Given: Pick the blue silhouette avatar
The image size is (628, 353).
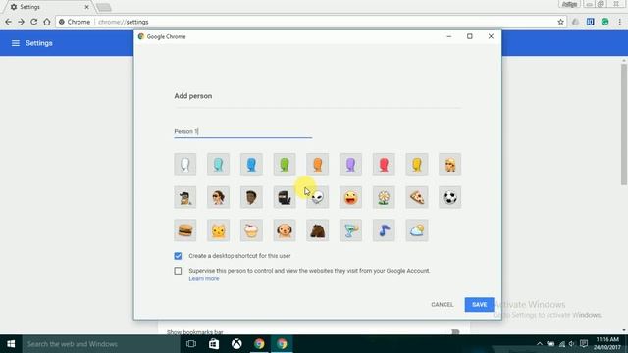Looking at the screenshot, I should [x=251, y=164].
